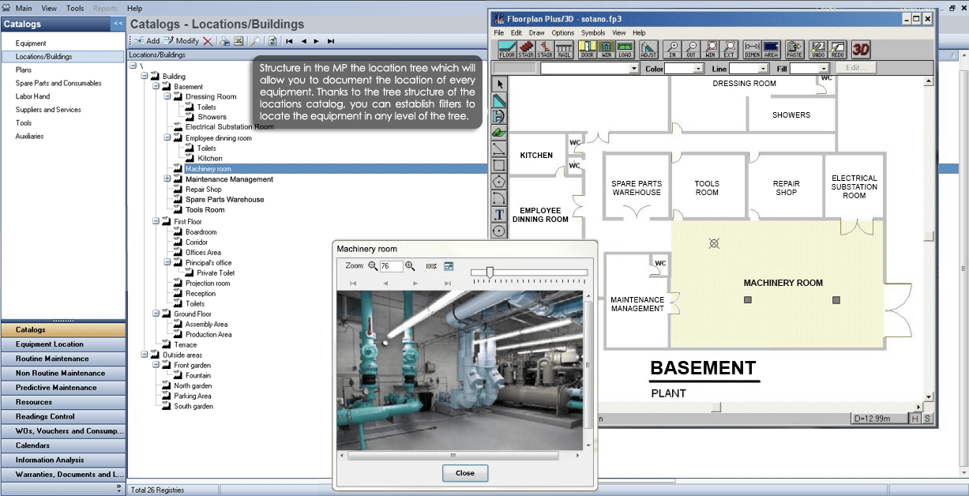Click the Print icon in Catalogs toolbar
The image size is (969, 496).
[225, 40]
